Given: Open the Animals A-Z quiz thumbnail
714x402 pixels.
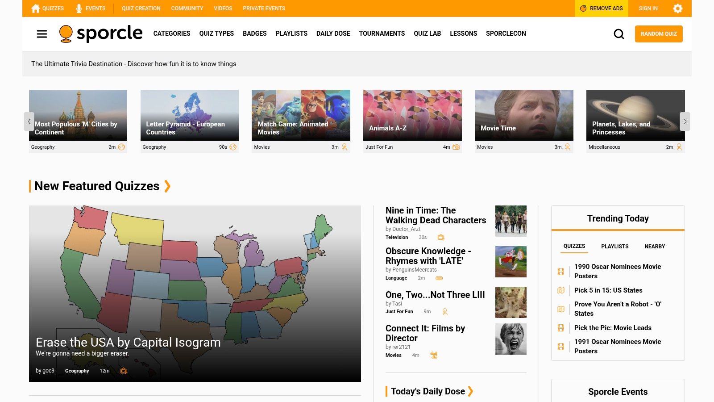Looking at the screenshot, I should [x=412, y=115].
